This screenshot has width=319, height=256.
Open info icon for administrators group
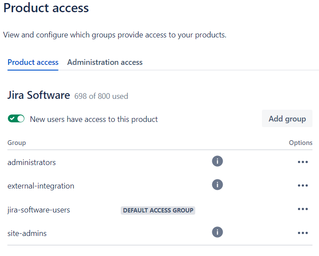pyautogui.click(x=217, y=161)
